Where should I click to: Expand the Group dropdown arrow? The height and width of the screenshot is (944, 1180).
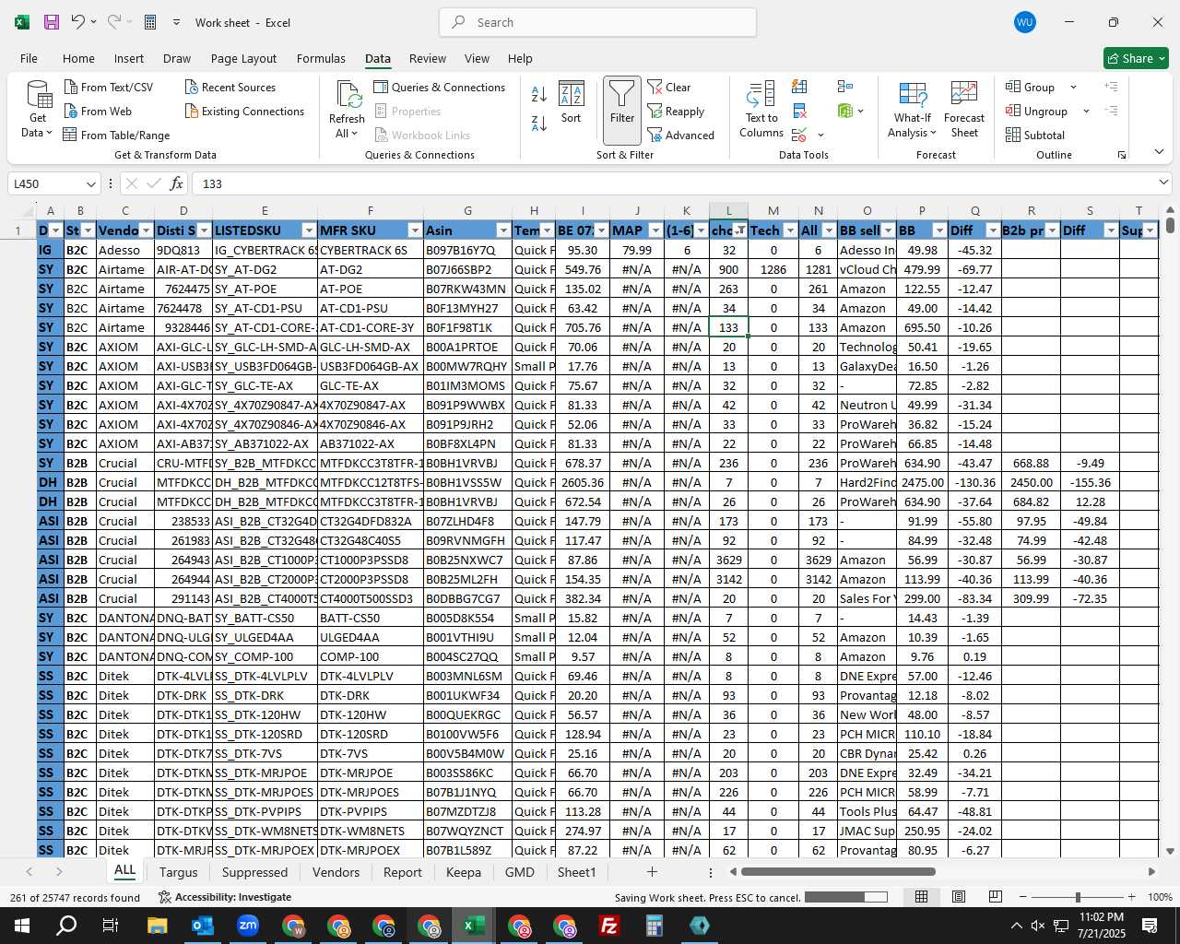1073,87
